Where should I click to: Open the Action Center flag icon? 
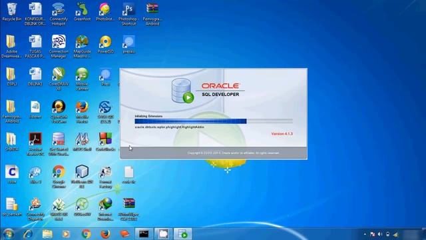click(x=373, y=234)
